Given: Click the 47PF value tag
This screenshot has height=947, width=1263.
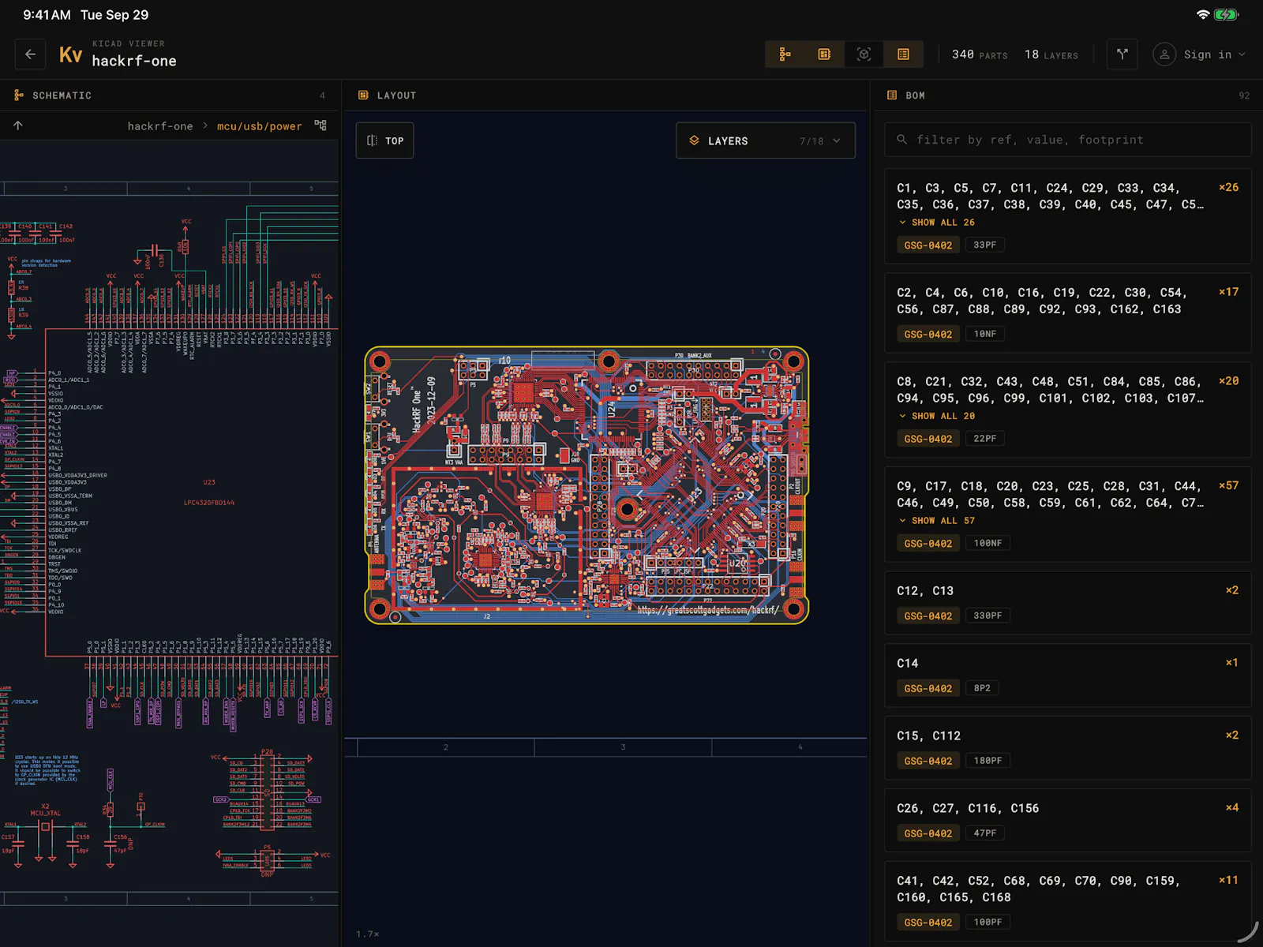Looking at the screenshot, I should click(x=985, y=833).
